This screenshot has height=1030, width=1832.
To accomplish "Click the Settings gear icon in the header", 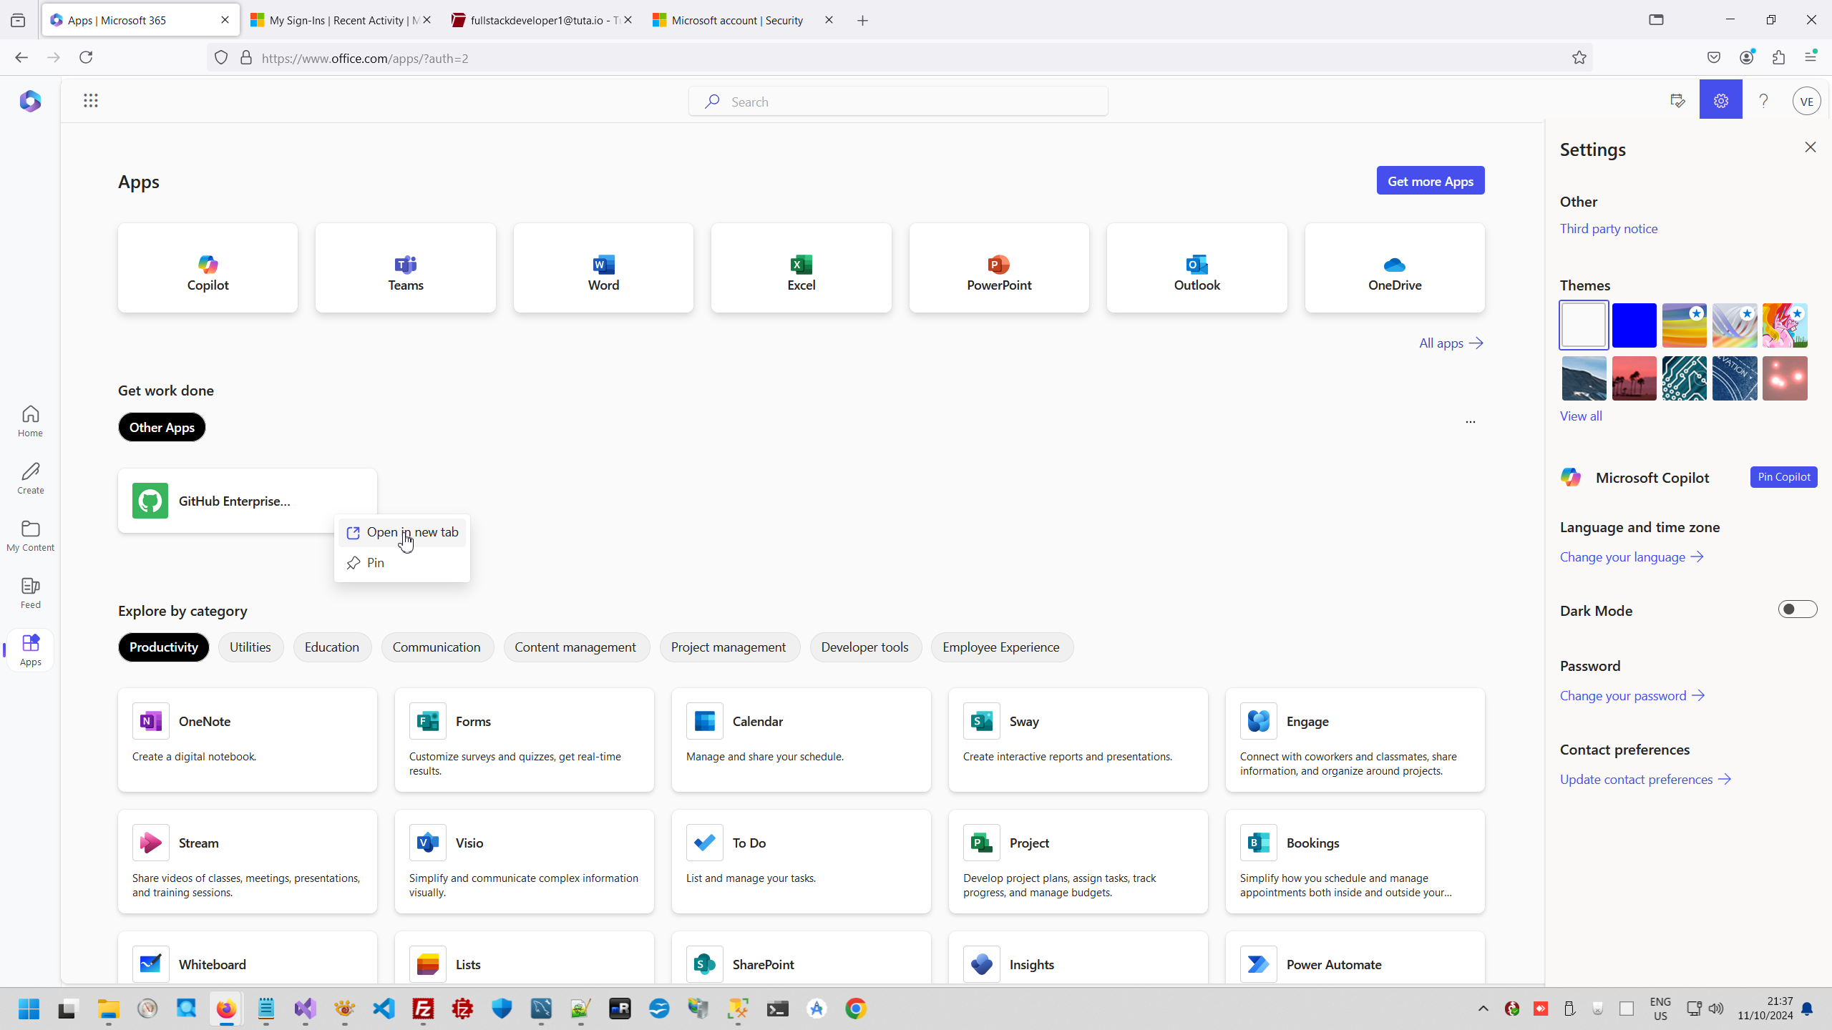I will click(1720, 101).
